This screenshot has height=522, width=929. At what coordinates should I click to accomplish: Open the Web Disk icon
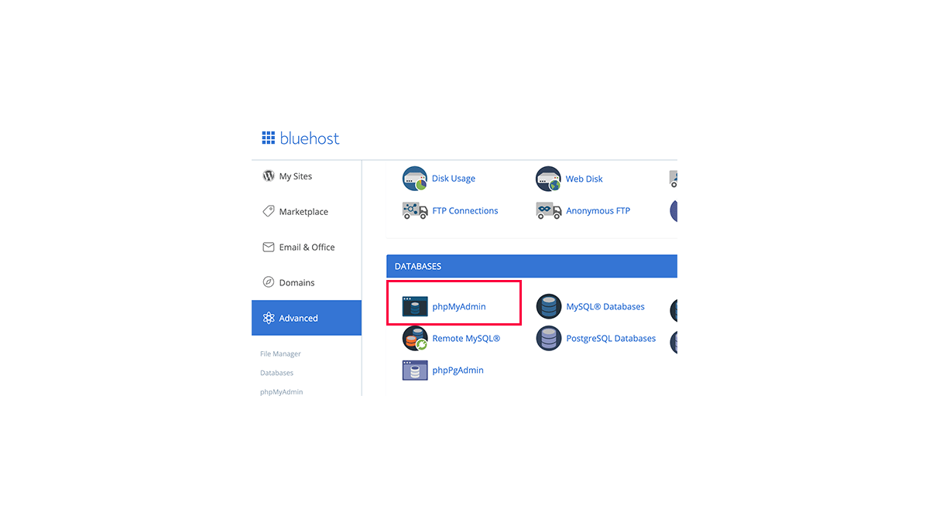(x=548, y=179)
